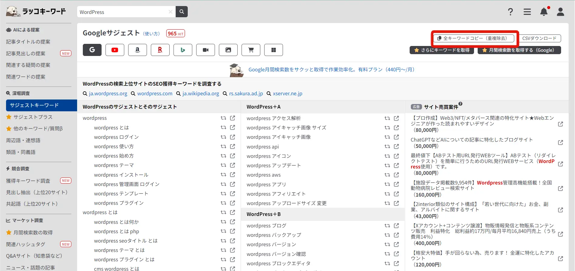Click keyword 'wordpress アクセス解析'
Screen dimensions: 575x271
point(274,118)
